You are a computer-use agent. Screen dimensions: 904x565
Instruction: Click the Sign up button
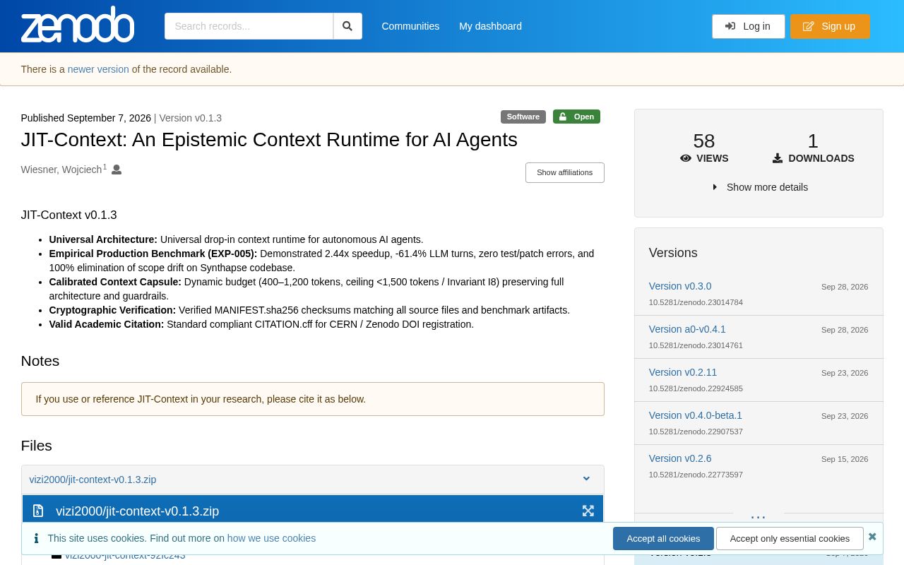(830, 26)
